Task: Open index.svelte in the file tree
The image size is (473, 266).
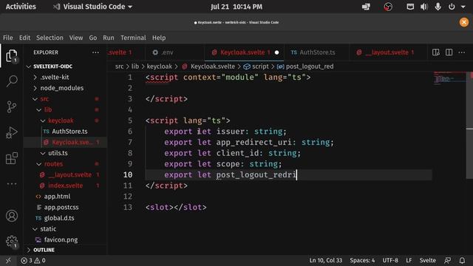Action: (x=65, y=185)
